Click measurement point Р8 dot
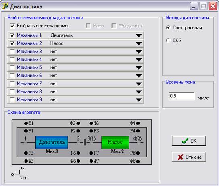The width and height of the screenshot is (219, 186). pyautogui.click(x=138, y=153)
